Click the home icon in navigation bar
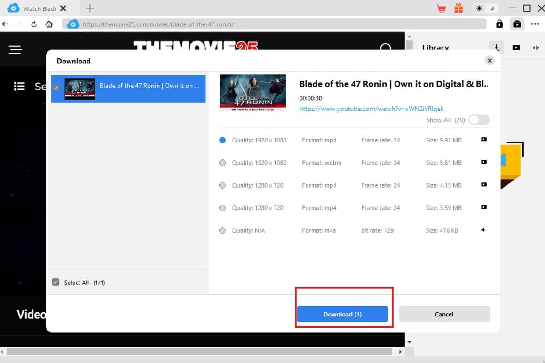Screen dimensions: 545x363 [49, 24]
